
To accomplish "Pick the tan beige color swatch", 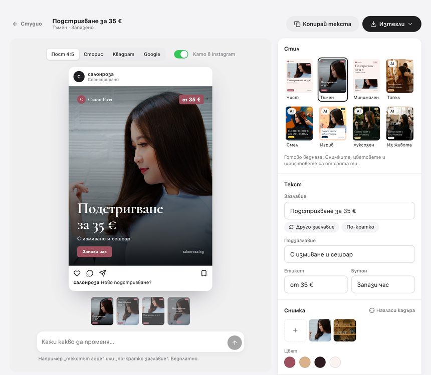I will tap(305, 362).
